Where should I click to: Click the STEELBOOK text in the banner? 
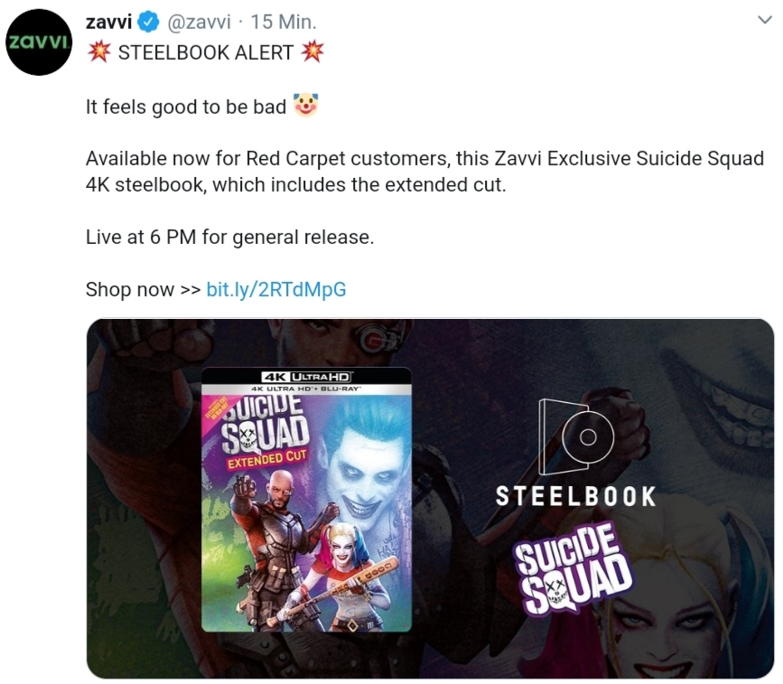click(576, 497)
